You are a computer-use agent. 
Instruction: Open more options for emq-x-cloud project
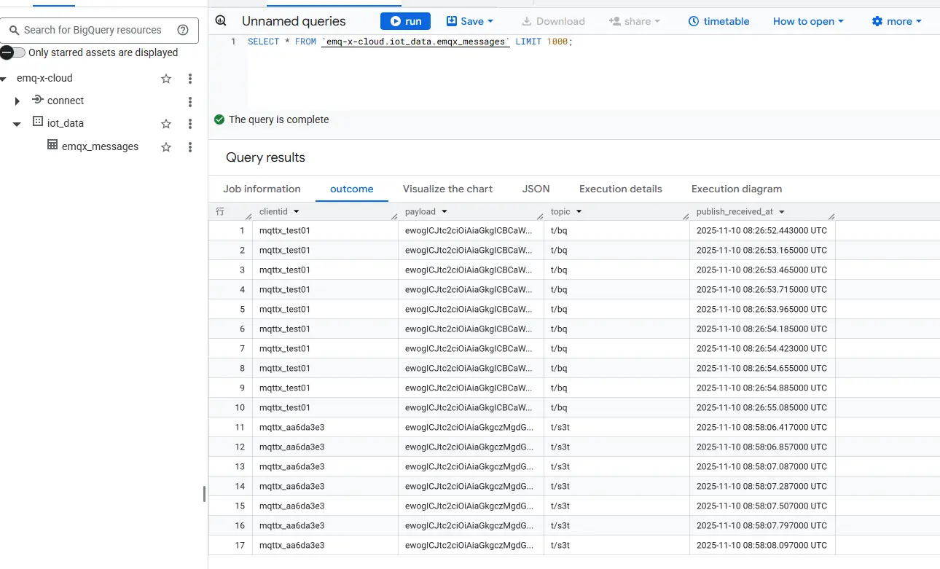pos(190,79)
